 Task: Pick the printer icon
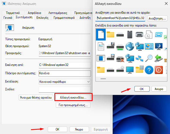tap(139, 34)
